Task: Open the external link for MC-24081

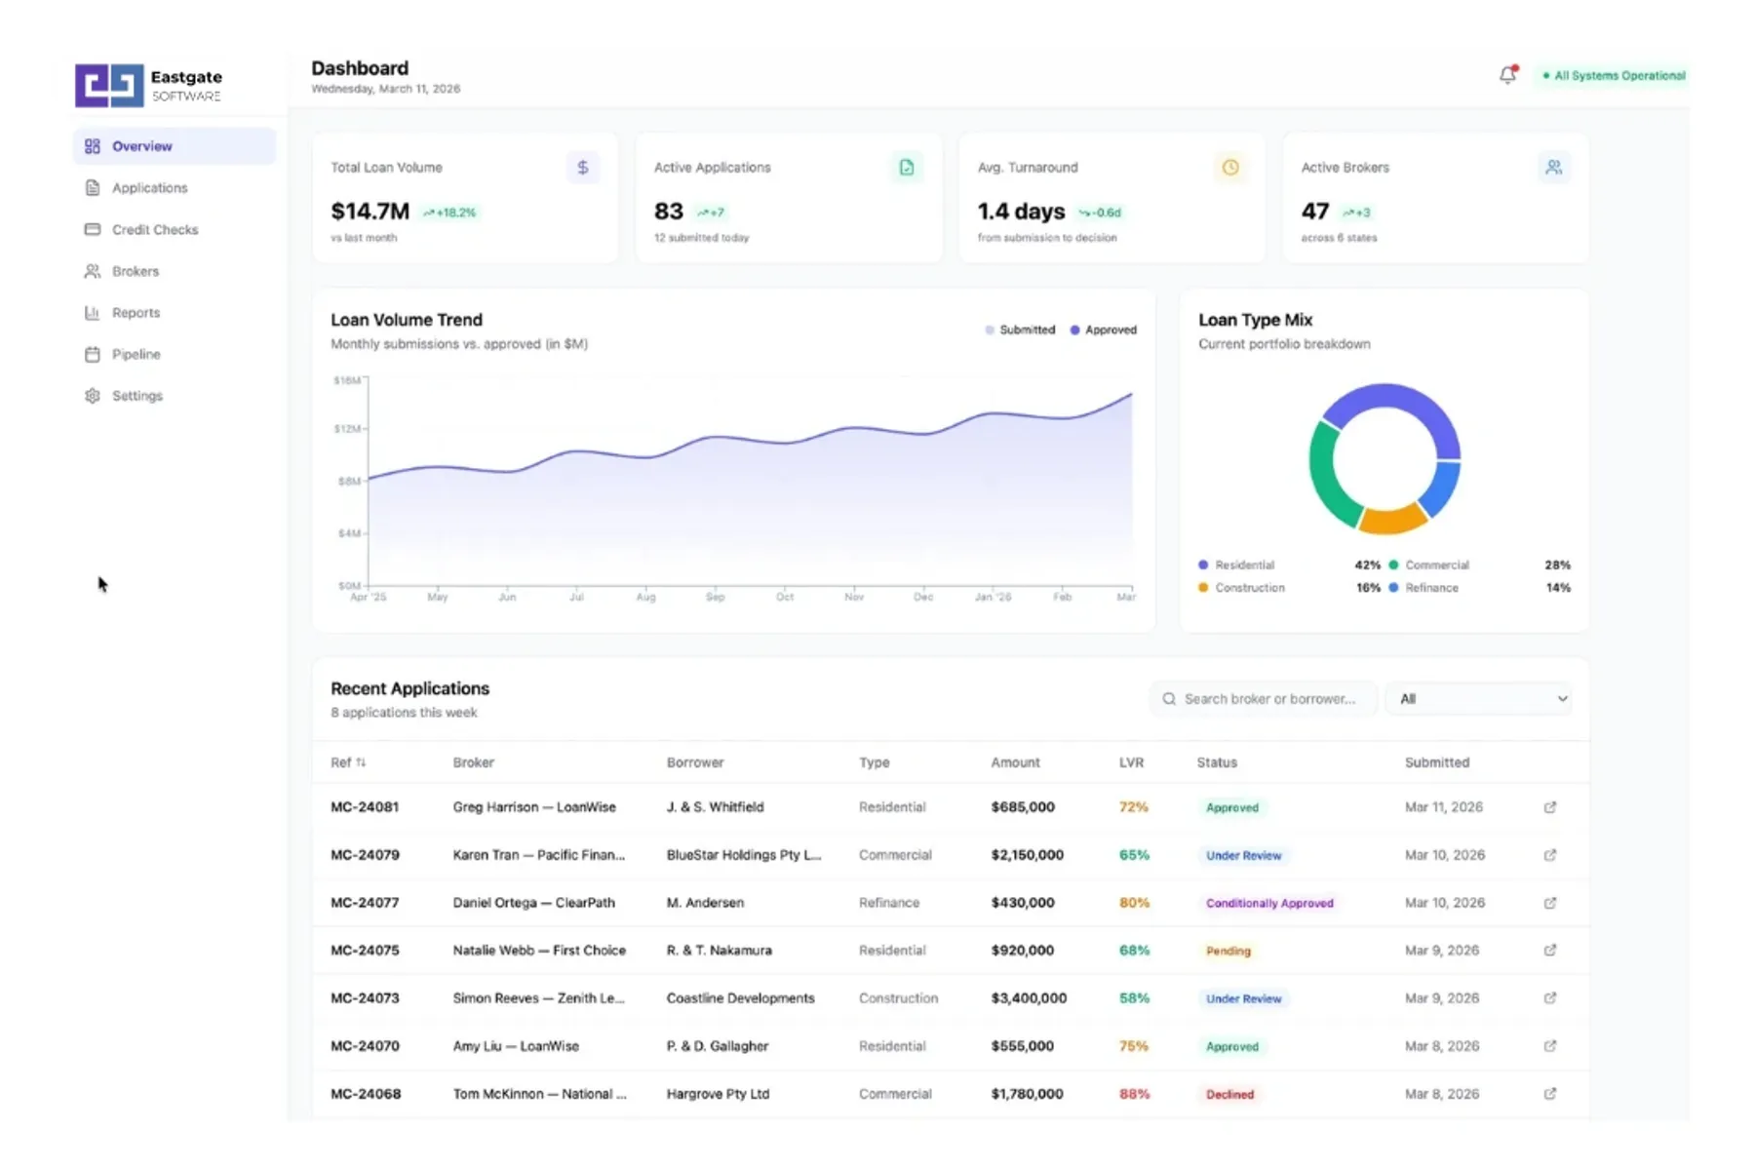Action: 1549,807
